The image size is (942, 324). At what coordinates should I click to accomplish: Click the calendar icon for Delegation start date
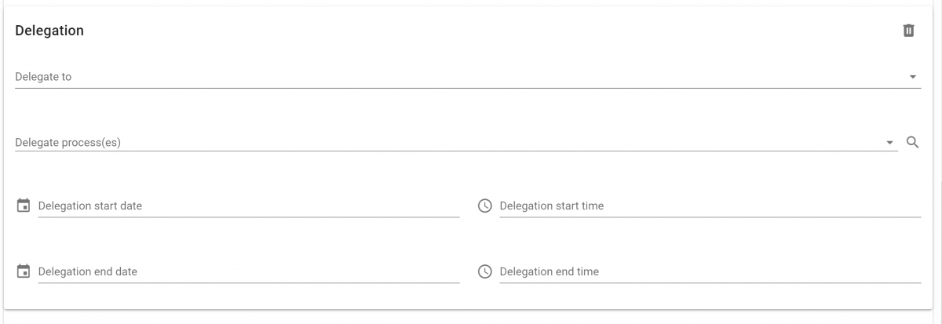[x=24, y=206]
